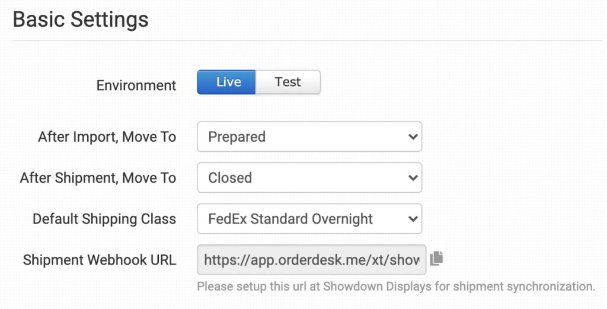Click the After Import, Move To label

click(107, 137)
